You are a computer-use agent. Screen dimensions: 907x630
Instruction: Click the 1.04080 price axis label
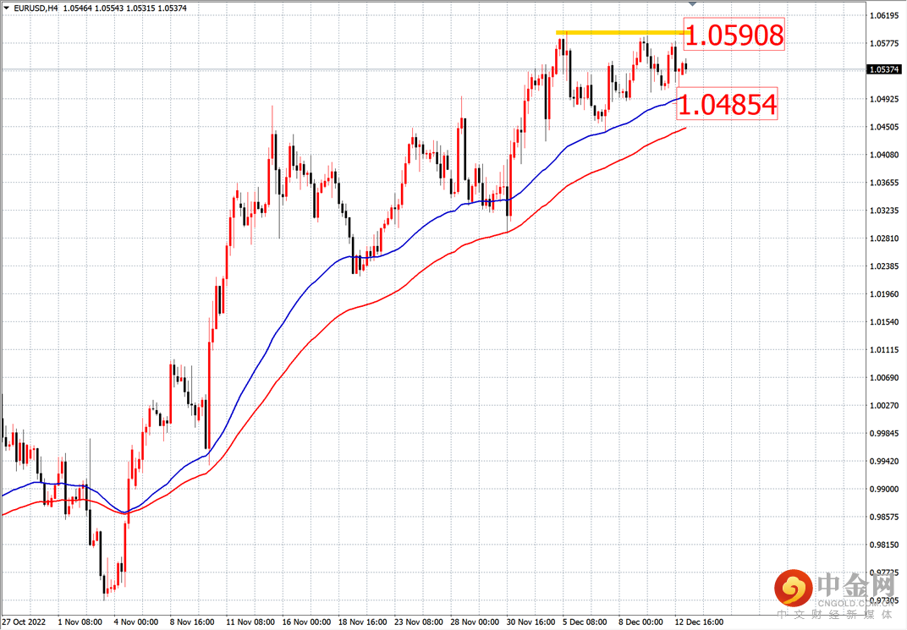(x=884, y=155)
